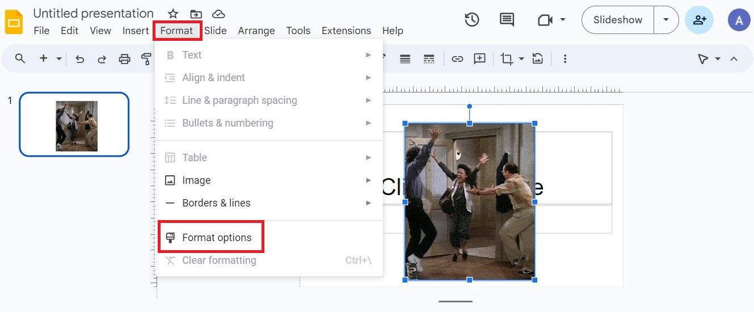Star the Untitled presentation
Screen dimensions: 754x312
click(x=174, y=14)
